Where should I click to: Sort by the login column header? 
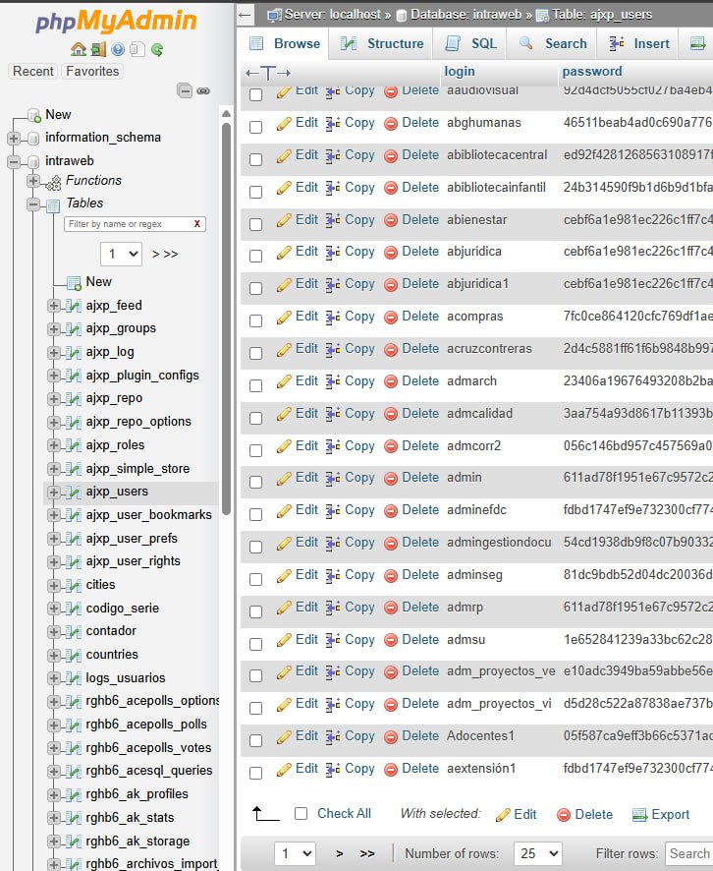(x=459, y=72)
